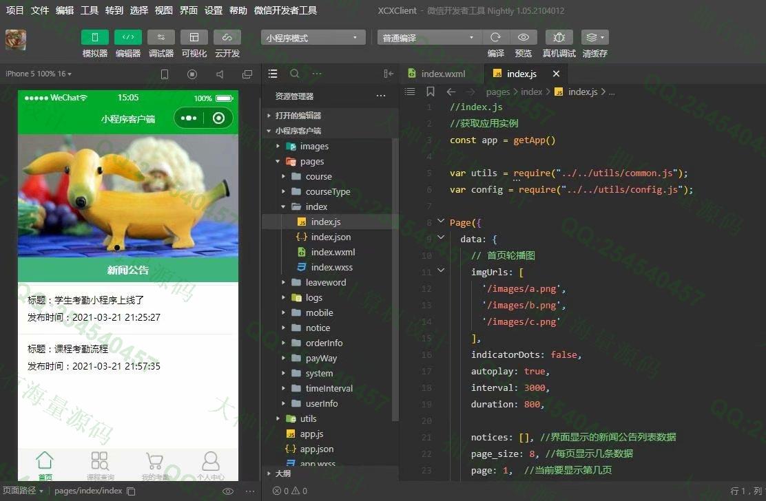Click the 预览 preview eye icon
Screen dimensions: 766x501
tap(524, 38)
